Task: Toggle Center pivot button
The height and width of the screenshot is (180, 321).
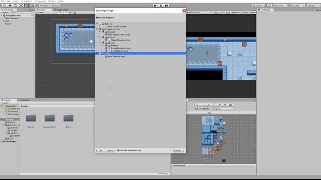Action: pos(44,5)
